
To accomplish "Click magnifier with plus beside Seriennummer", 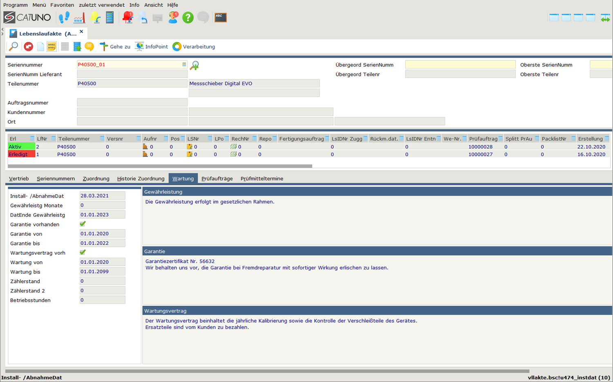I will pyautogui.click(x=195, y=65).
